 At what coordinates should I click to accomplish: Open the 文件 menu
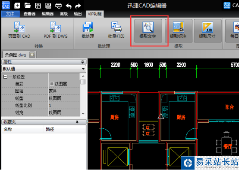[x=10, y=14]
